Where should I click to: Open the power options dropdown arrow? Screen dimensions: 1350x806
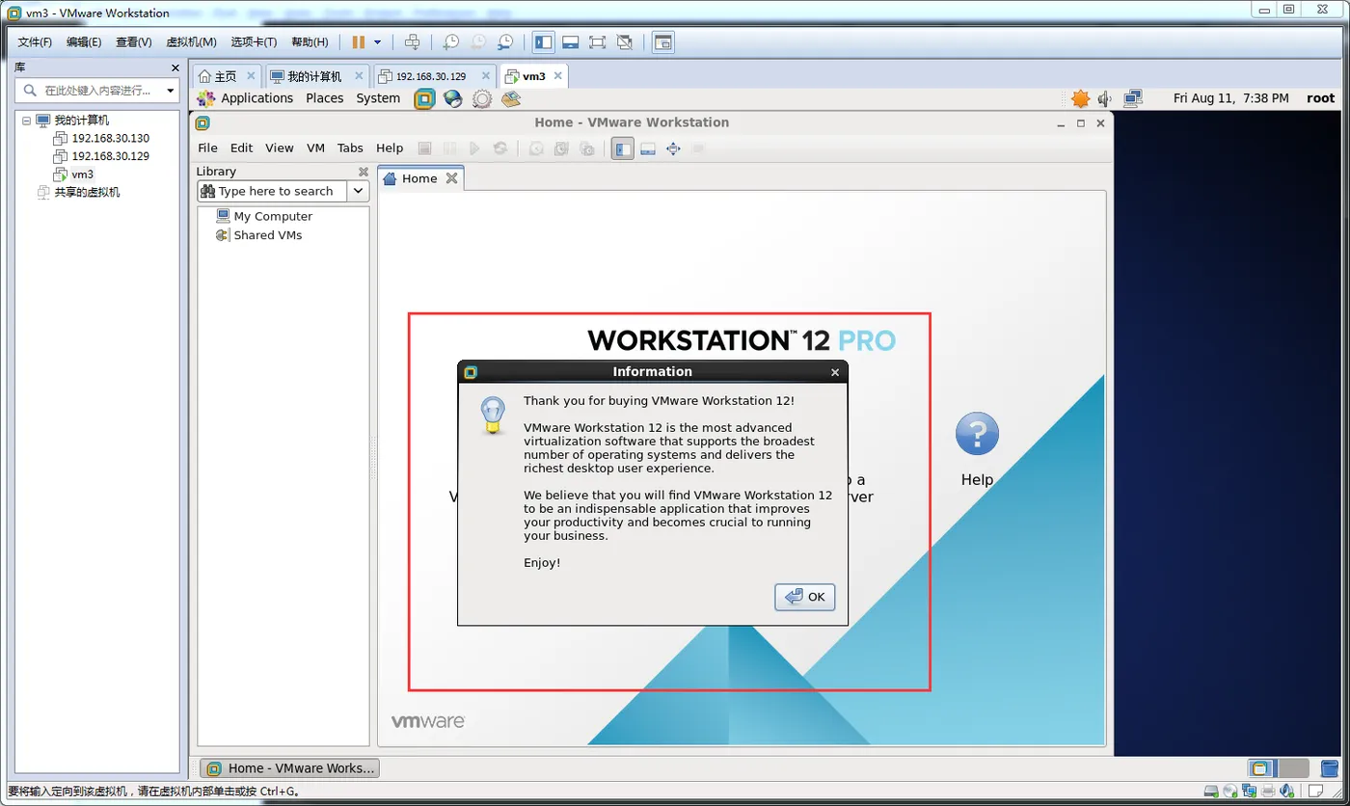click(x=377, y=42)
